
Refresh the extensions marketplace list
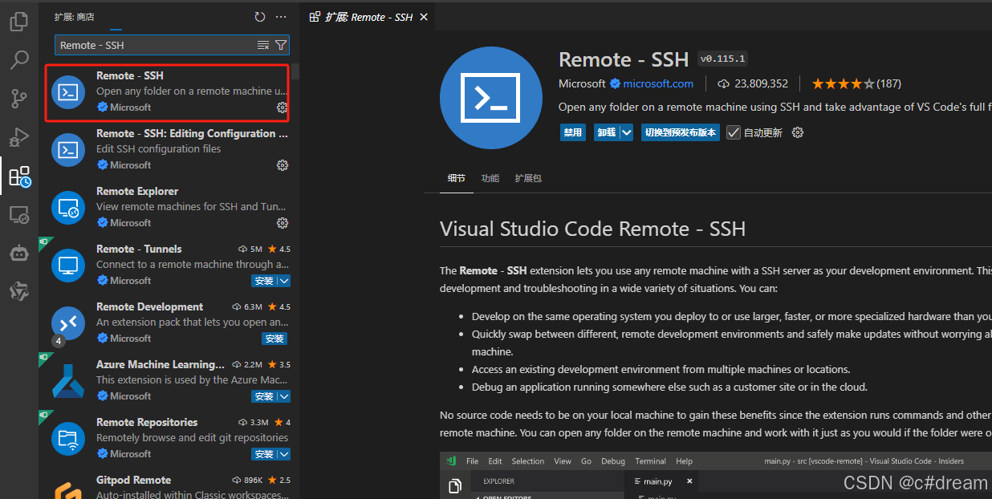click(259, 17)
